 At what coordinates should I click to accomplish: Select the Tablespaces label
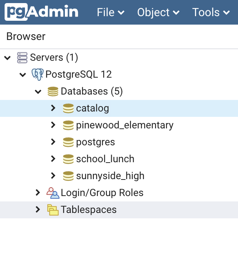89,209
